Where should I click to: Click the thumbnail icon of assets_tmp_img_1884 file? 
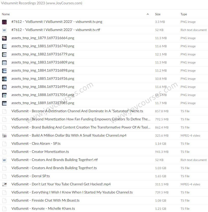(x=4, y=71)
